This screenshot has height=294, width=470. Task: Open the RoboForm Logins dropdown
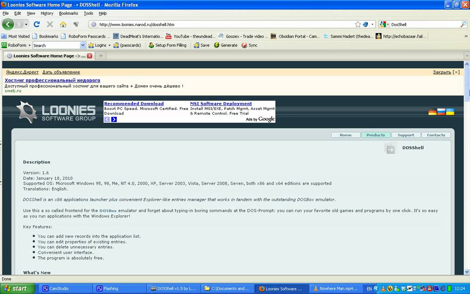(99, 45)
